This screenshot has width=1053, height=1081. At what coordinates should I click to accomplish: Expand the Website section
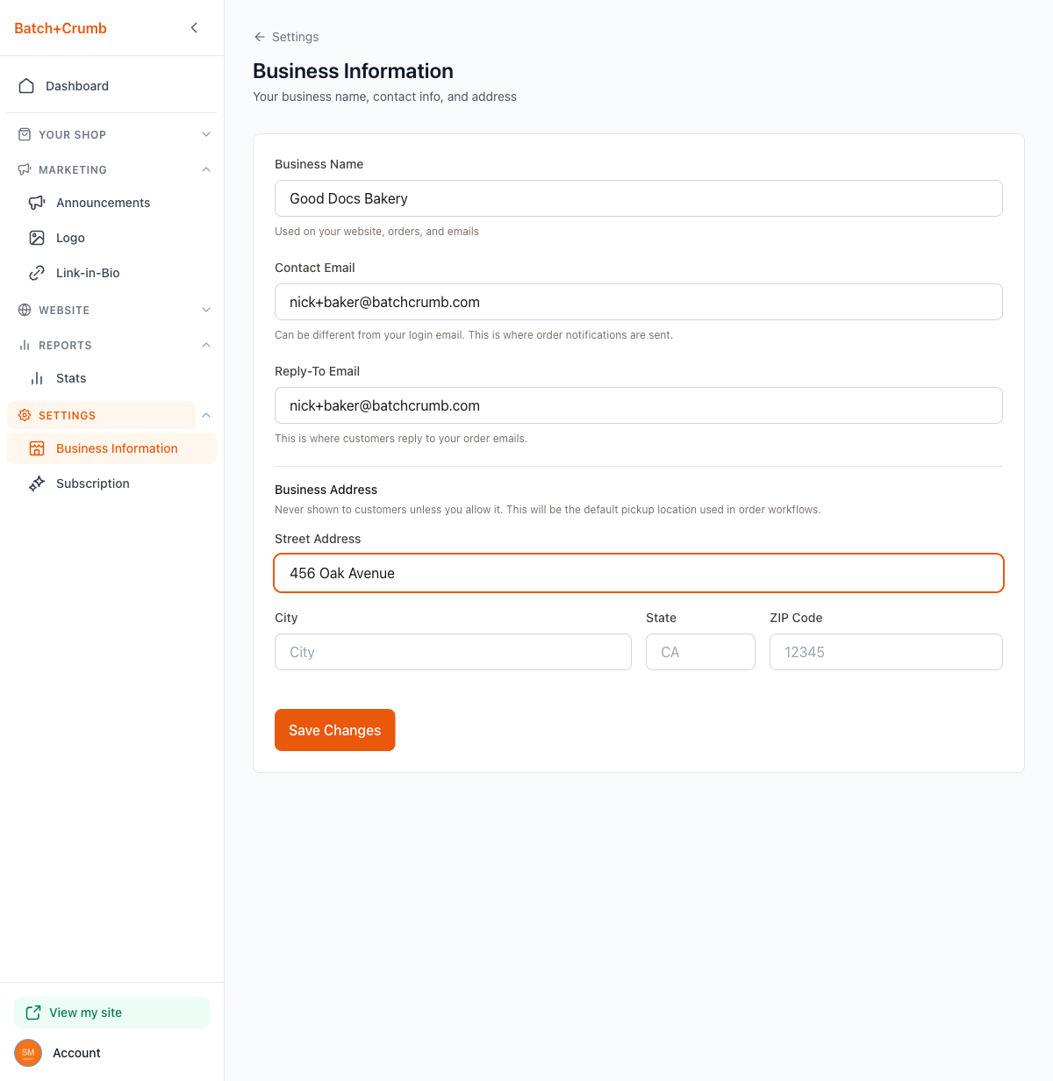tap(206, 310)
